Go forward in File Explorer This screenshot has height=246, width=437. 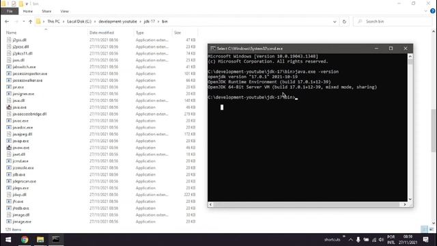click(x=16, y=21)
